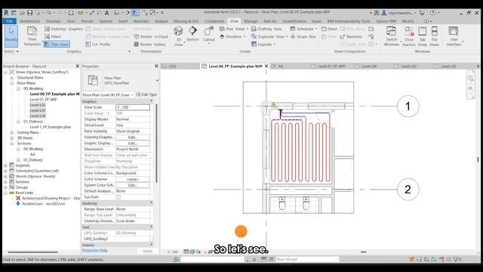
Task: Close the Project Browser panel
Action: 77,66
